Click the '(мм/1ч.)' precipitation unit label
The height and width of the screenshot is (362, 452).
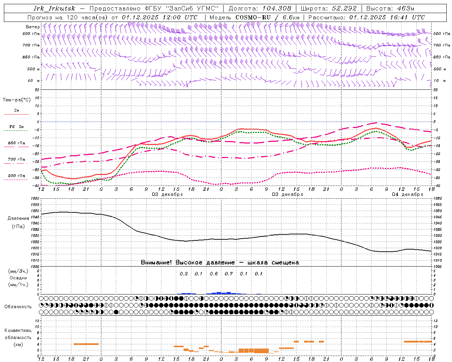(18, 285)
